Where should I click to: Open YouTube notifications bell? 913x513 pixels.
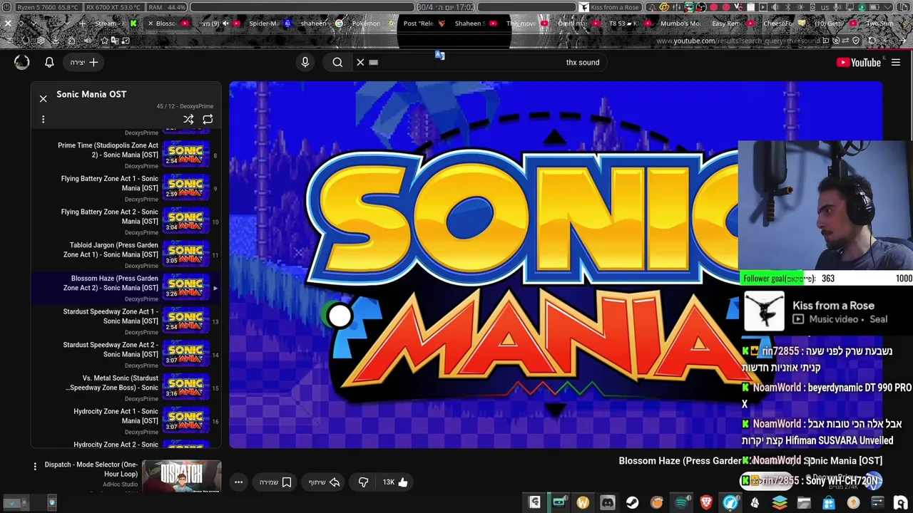[x=49, y=62]
